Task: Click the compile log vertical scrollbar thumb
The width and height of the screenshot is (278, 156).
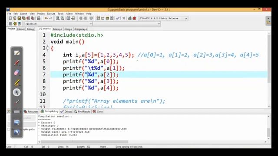Action: tap(268, 132)
